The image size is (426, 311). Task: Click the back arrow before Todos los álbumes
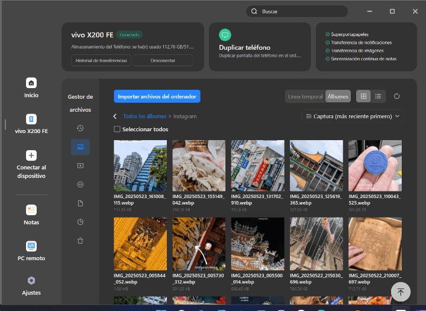pyautogui.click(x=115, y=116)
